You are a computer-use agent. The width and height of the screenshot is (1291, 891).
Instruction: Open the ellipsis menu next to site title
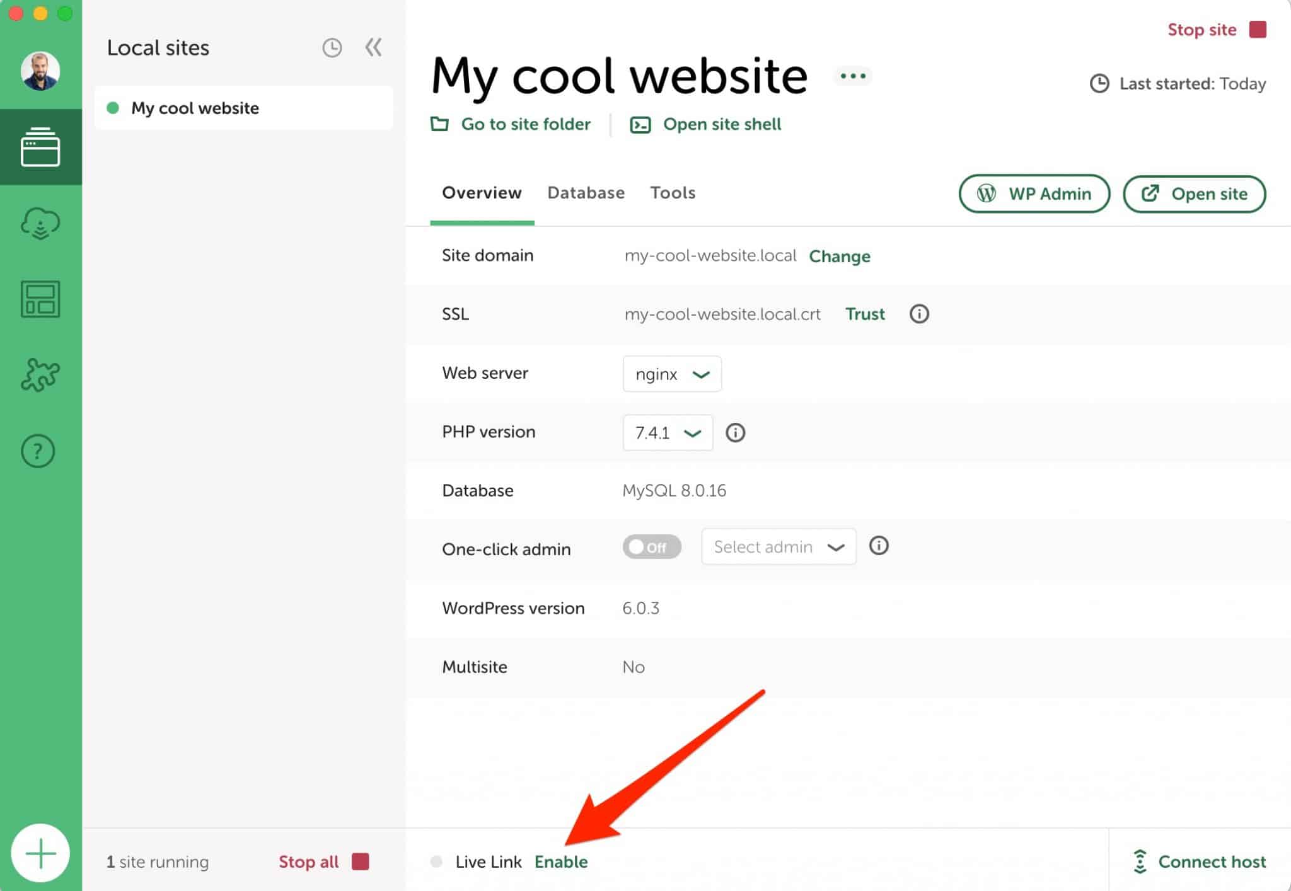click(x=853, y=76)
